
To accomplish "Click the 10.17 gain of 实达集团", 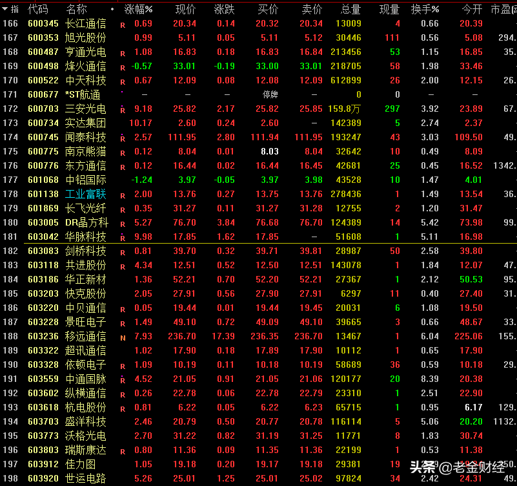I will (x=141, y=123).
